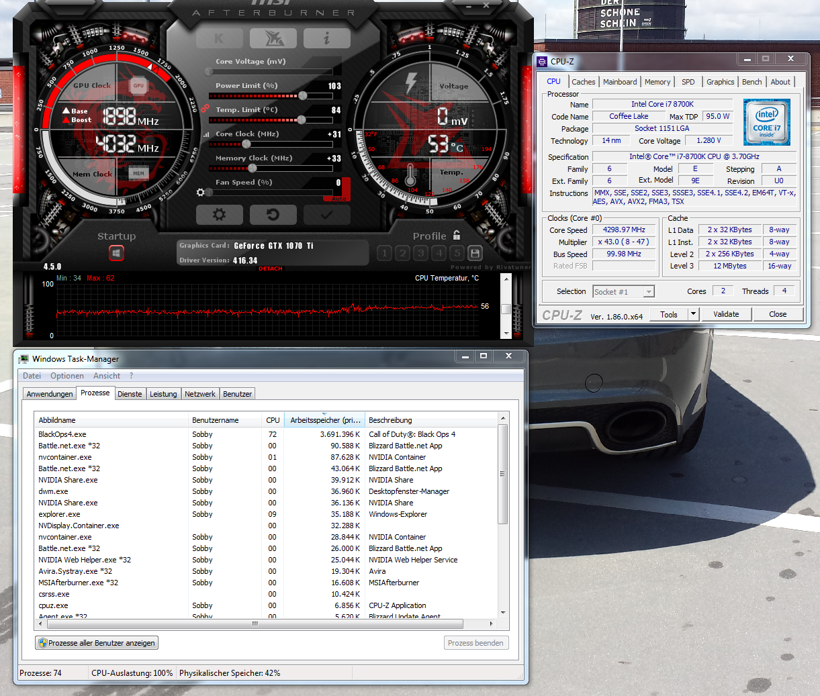
Task: Open the Caches tab in CPU-Z
Action: coord(584,82)
